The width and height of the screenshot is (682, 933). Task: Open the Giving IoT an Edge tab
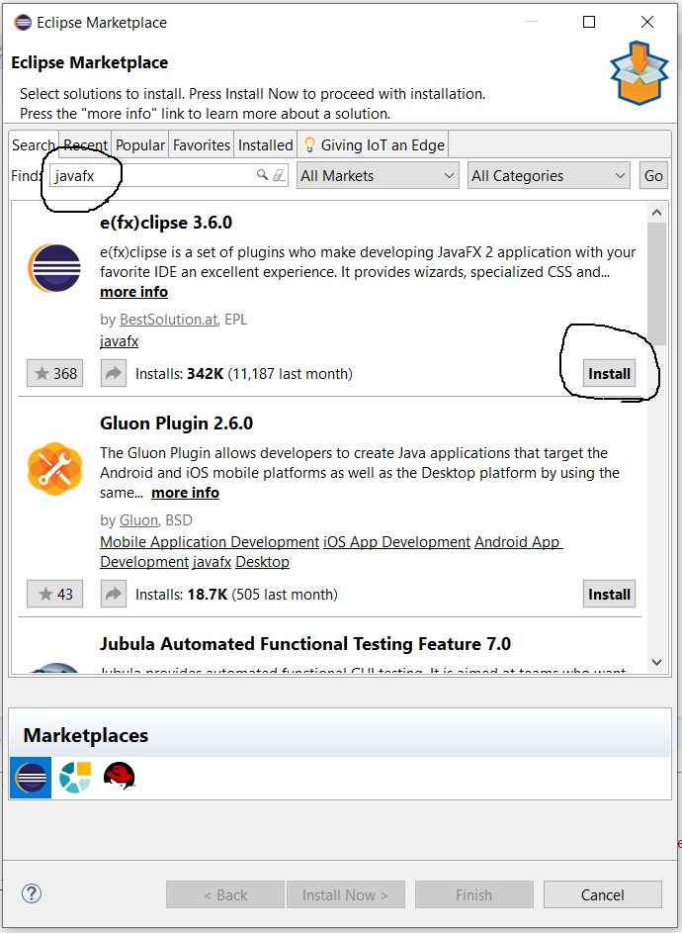pyautogui.click(x=374, y=145)
